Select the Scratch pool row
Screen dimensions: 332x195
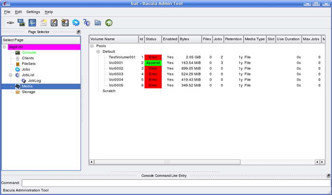[109, 91]
